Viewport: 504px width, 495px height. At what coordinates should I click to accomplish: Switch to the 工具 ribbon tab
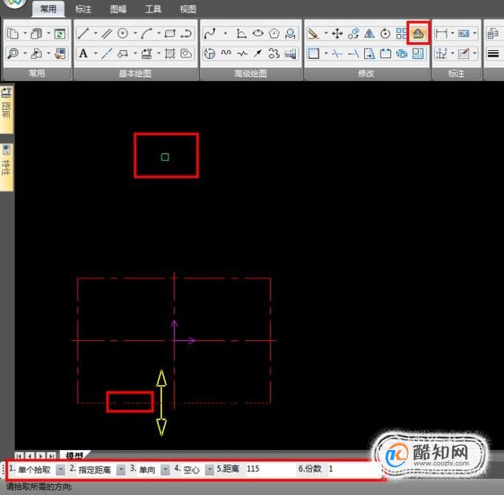153,9
